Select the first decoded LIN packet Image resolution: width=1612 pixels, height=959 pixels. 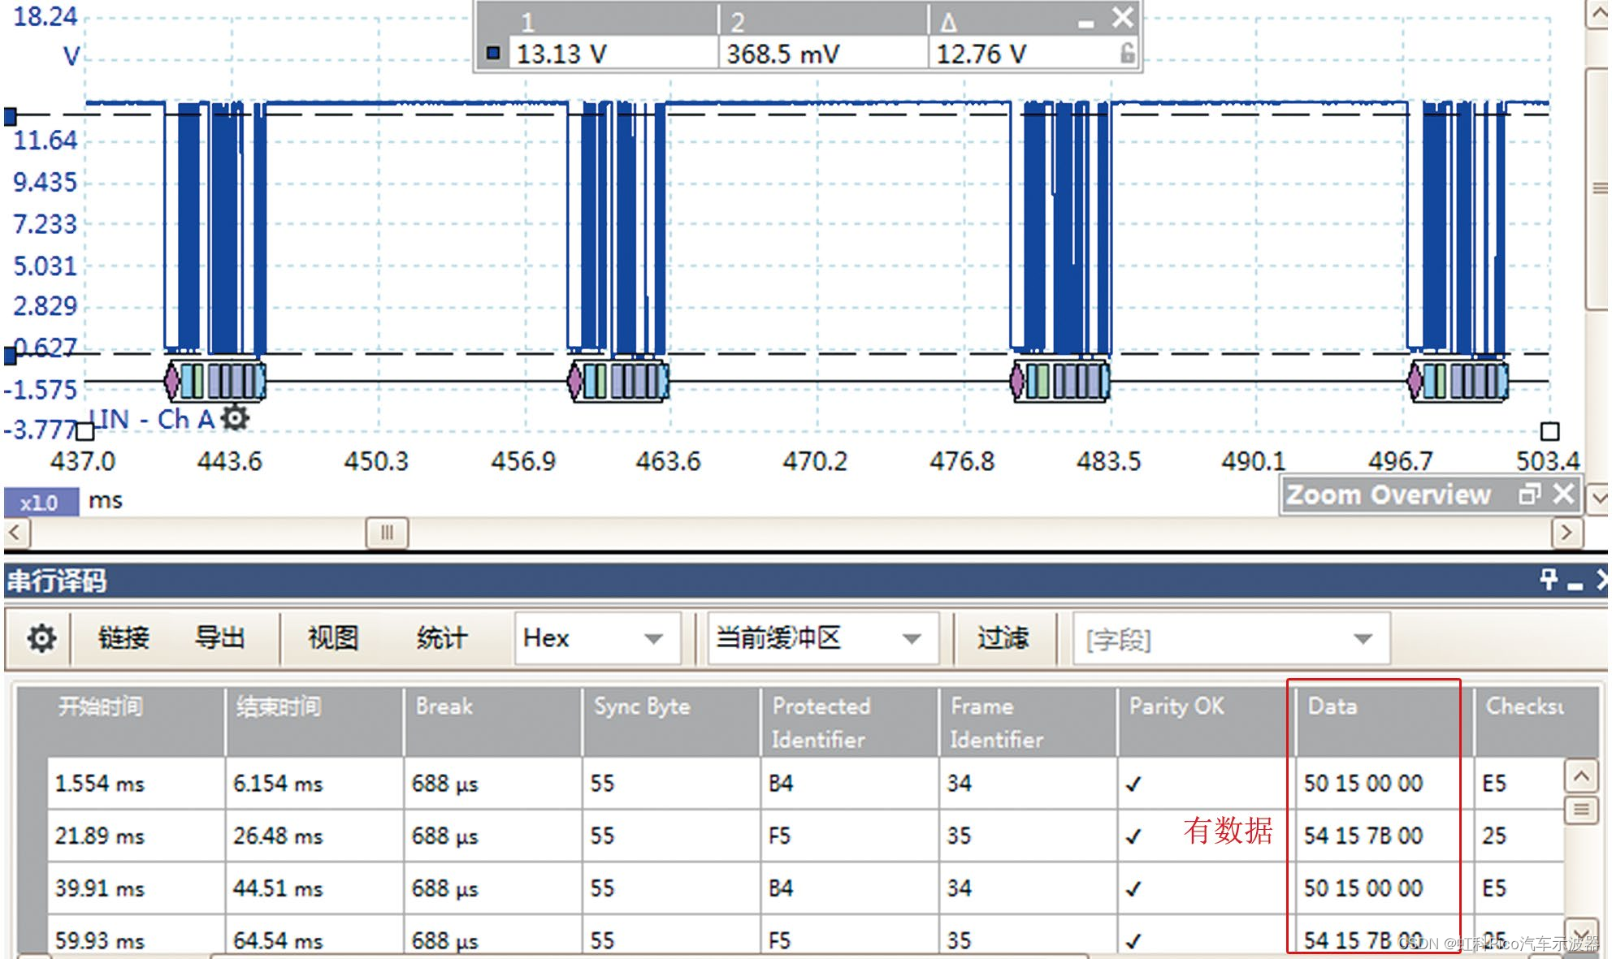tap(215, 381)
